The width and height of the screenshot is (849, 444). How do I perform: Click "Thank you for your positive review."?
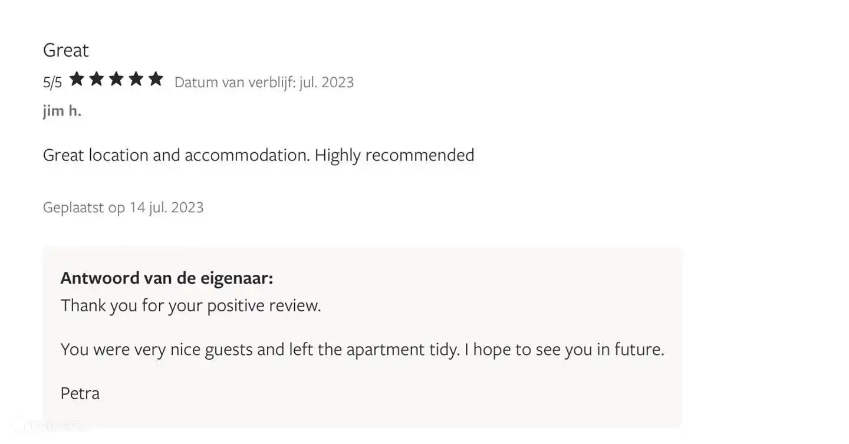coord(190,305)
